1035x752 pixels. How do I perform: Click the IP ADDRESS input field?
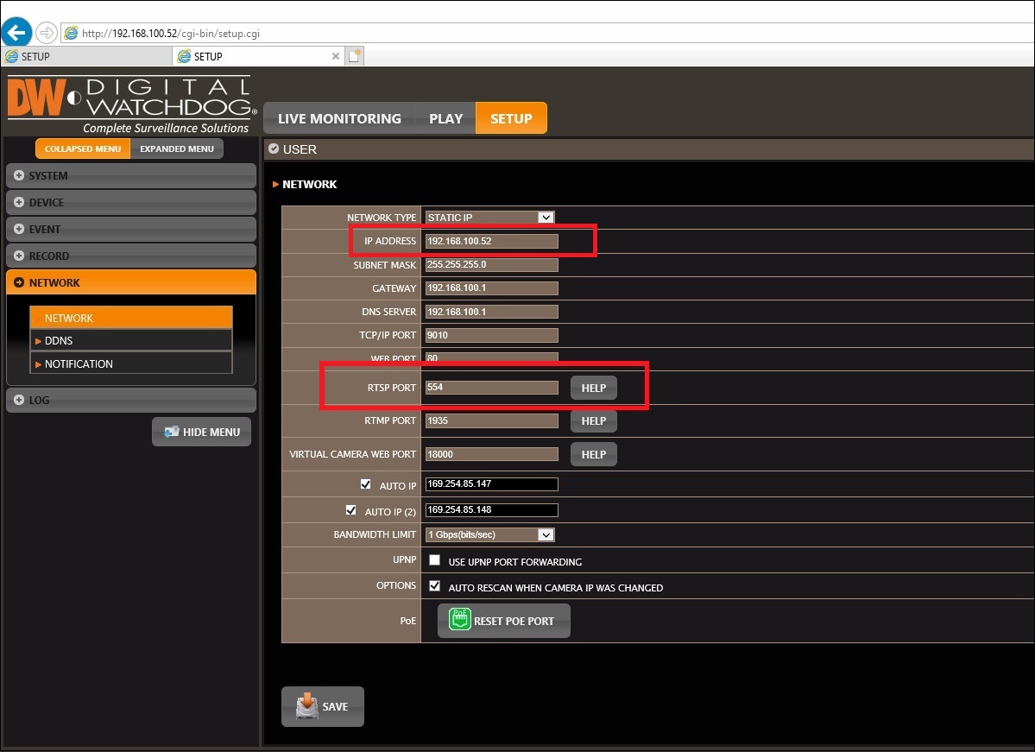click(x=490, y=241)
